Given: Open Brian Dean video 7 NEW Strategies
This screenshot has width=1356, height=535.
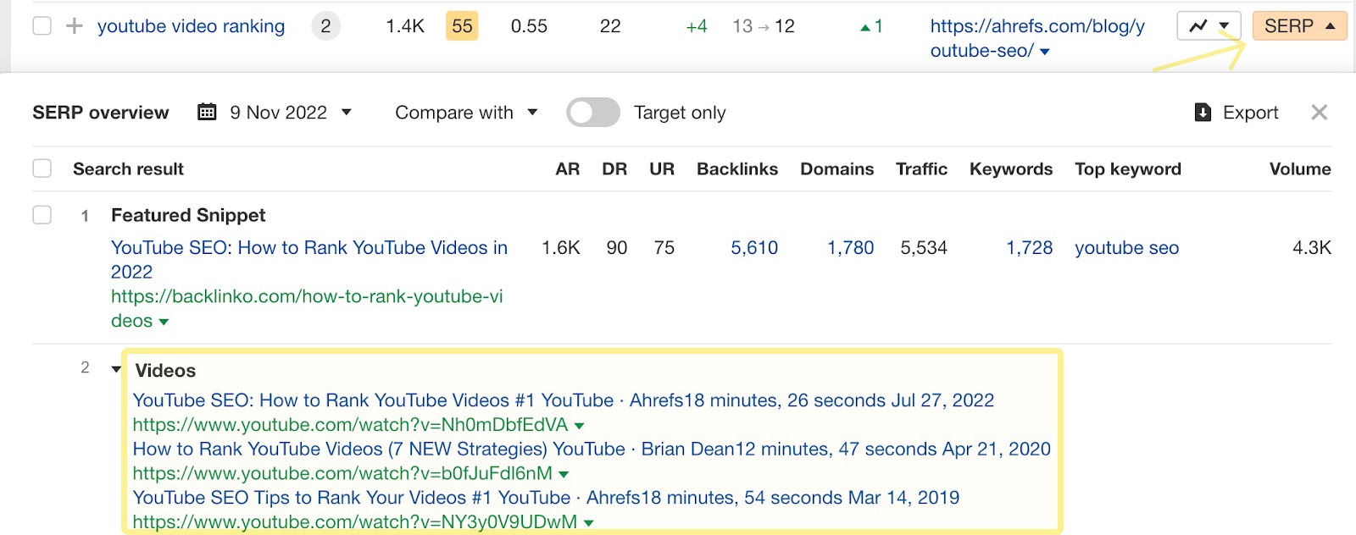Looking at the screenshot, I should click(592, 450).
